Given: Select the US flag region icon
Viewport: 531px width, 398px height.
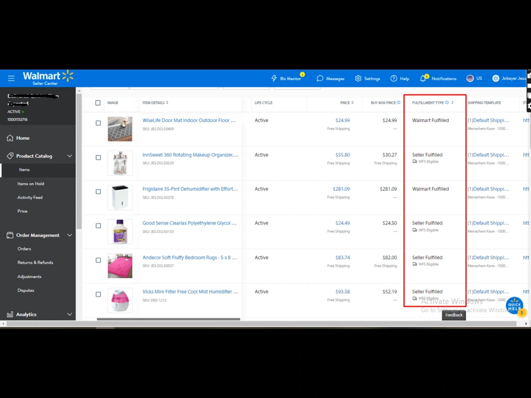Looking at the screenshot, I should (470, 79).
